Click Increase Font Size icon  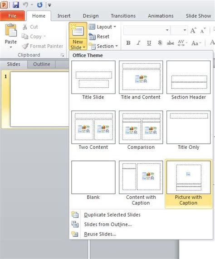pyautogui.click(x=193, y=30)
